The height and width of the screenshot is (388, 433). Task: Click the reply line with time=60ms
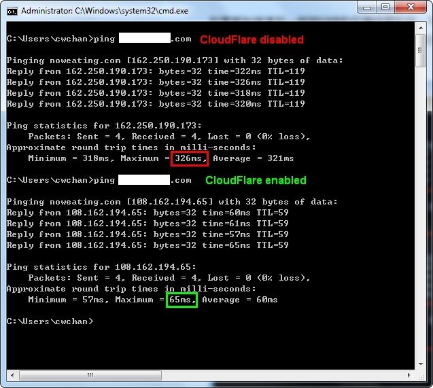[x=148, y=213]
